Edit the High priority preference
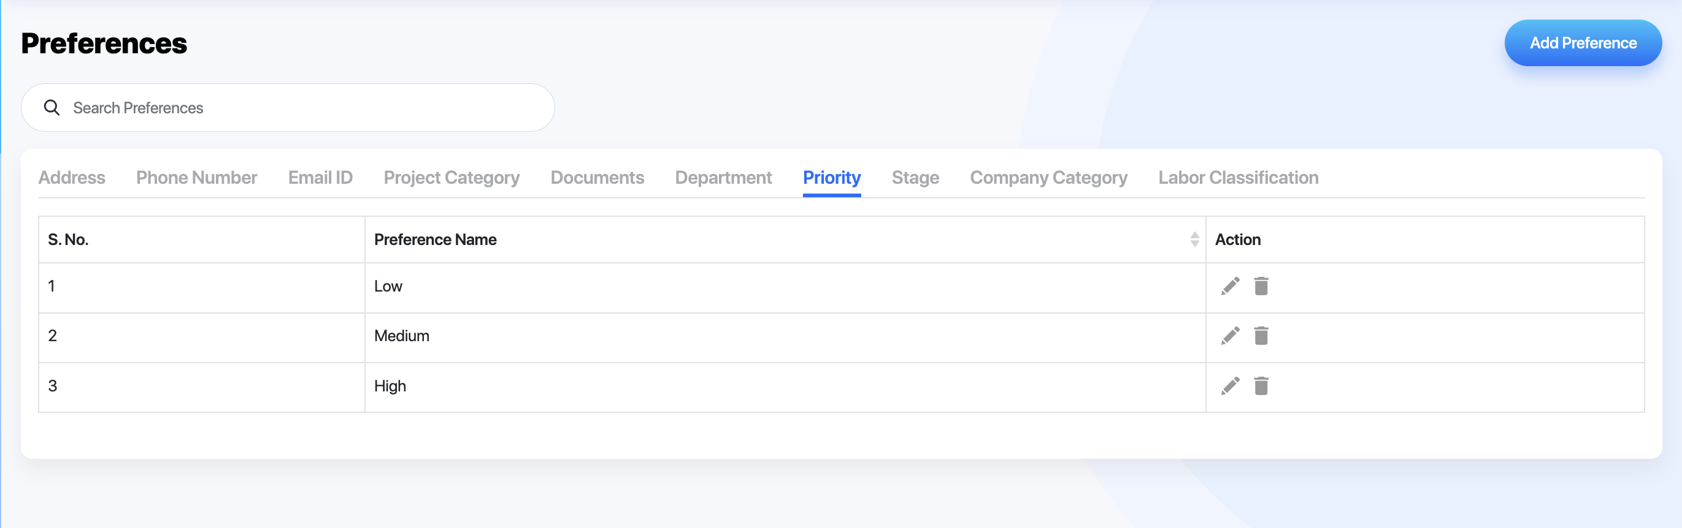 (x=1230, y=386)
